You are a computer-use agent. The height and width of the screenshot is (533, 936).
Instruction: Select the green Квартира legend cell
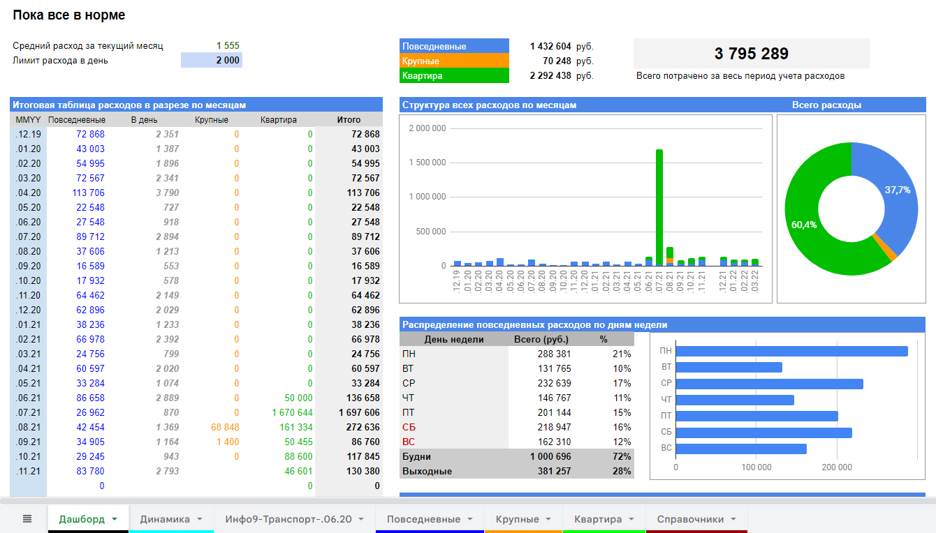455,75
